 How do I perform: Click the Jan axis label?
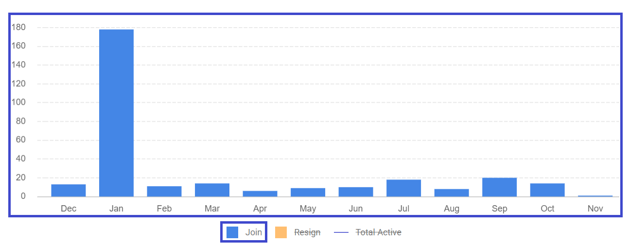pyautogui.click(x=116, y=209)
